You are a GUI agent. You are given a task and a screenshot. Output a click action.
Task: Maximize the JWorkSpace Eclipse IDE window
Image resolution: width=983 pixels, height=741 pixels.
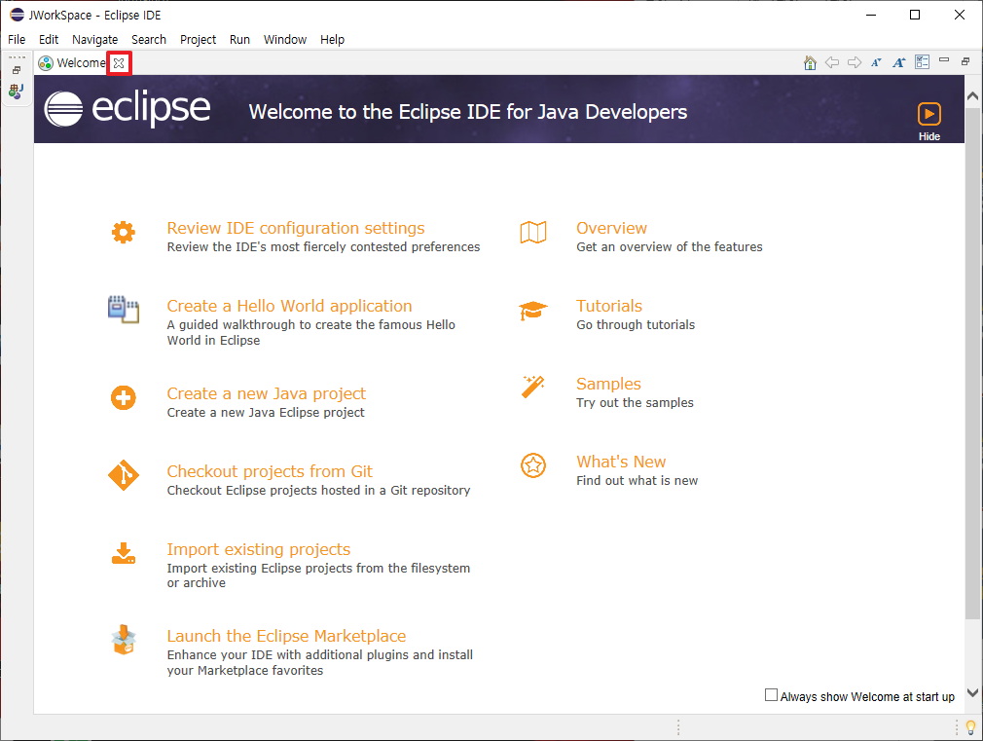pyautogui.click(x=915, y=15)
